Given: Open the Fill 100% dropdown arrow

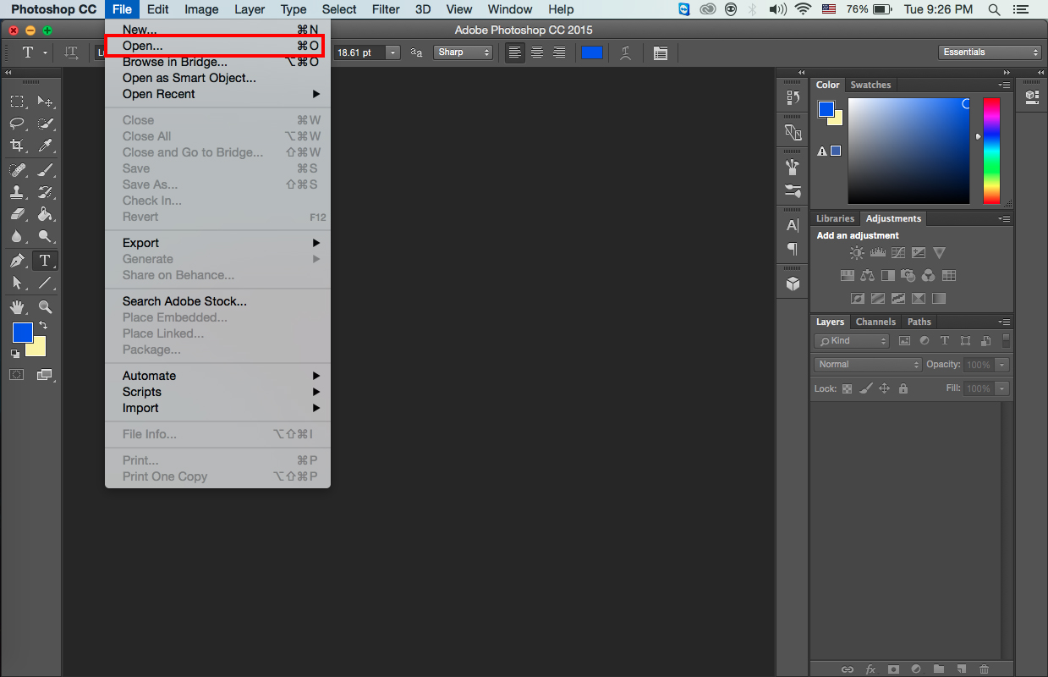Looking at the screenshot, I should coord(1002,388).
